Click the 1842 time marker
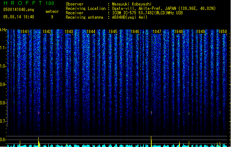Screen dimensions: 231x147 47,32
